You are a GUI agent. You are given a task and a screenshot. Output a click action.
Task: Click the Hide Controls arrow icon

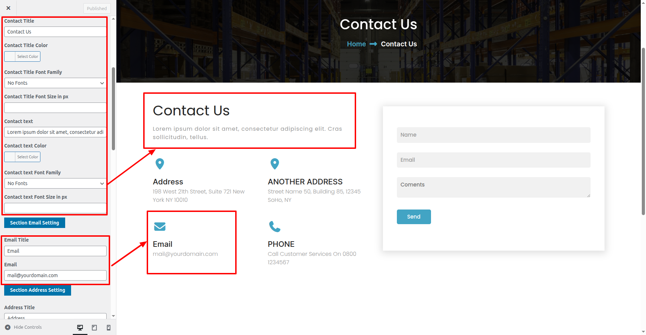tap(8, 327)
